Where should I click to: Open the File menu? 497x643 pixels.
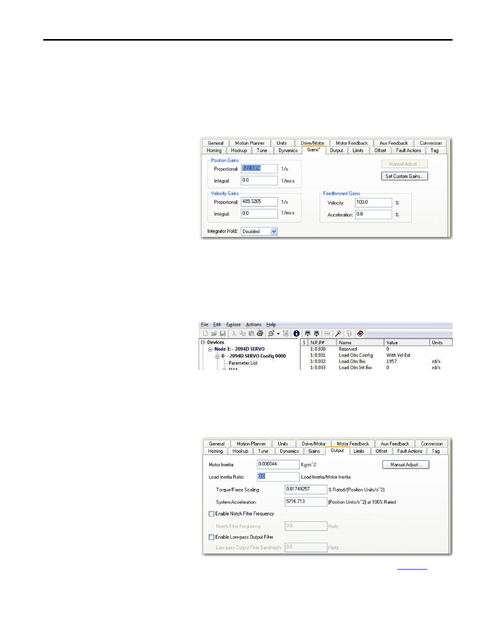click(x=205, y=324)
